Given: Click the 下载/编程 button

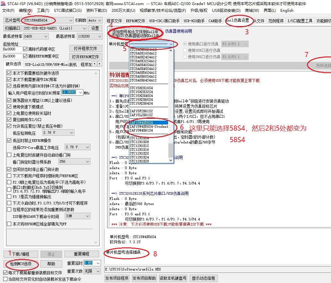Looking at the screenshot, I should 21,254.
